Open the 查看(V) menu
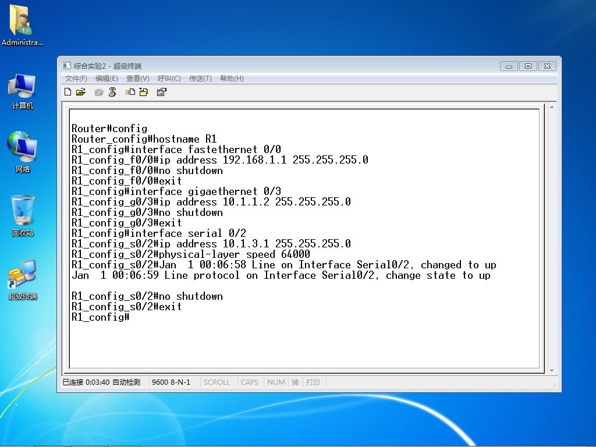596x447 pixels. [x=137, y=79]
